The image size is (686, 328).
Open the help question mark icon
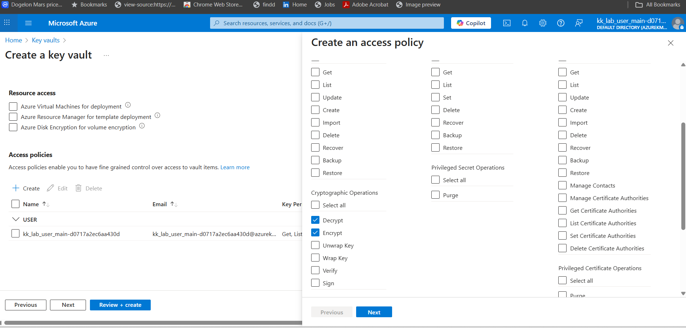(560, 23)
